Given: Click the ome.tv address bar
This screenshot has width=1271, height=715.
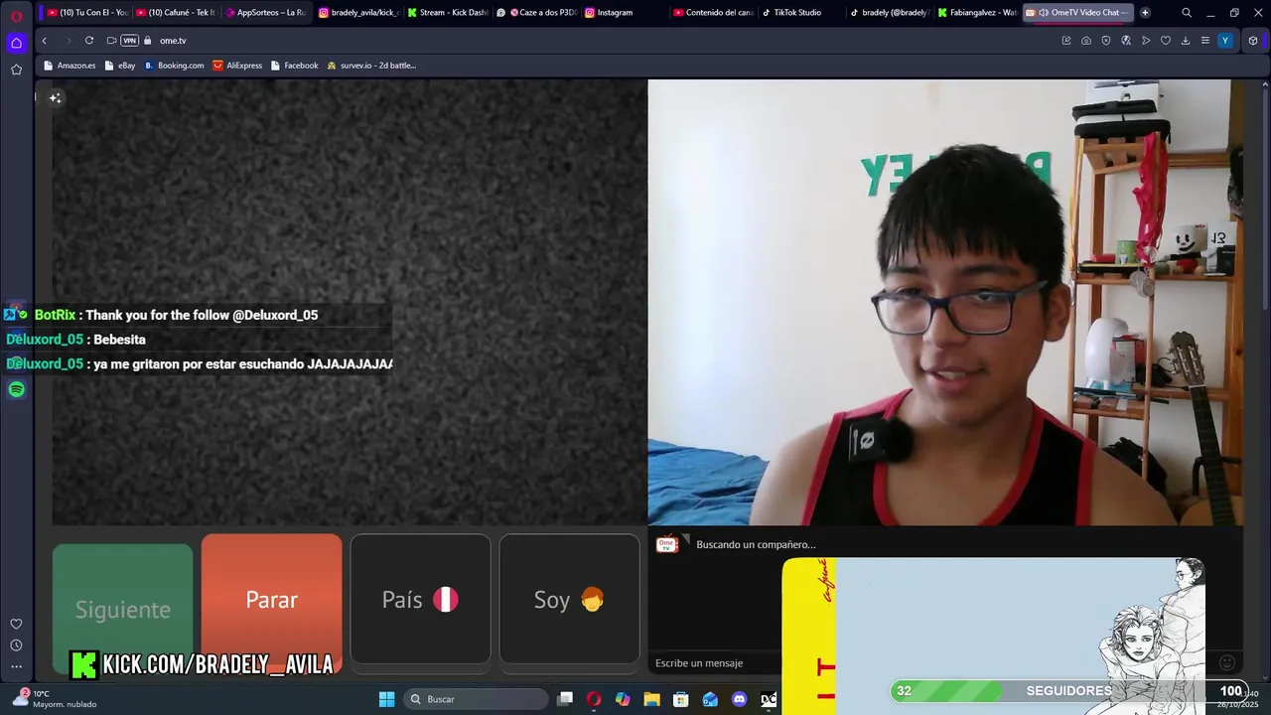Looking at the screenshot, I should [596, 41].
